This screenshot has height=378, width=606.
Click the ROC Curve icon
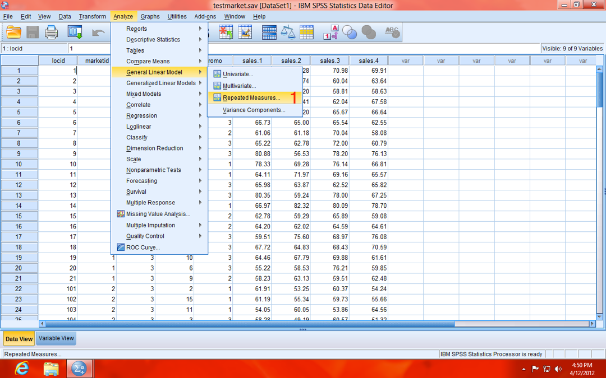pyautogui.click(x=121, y=248)
